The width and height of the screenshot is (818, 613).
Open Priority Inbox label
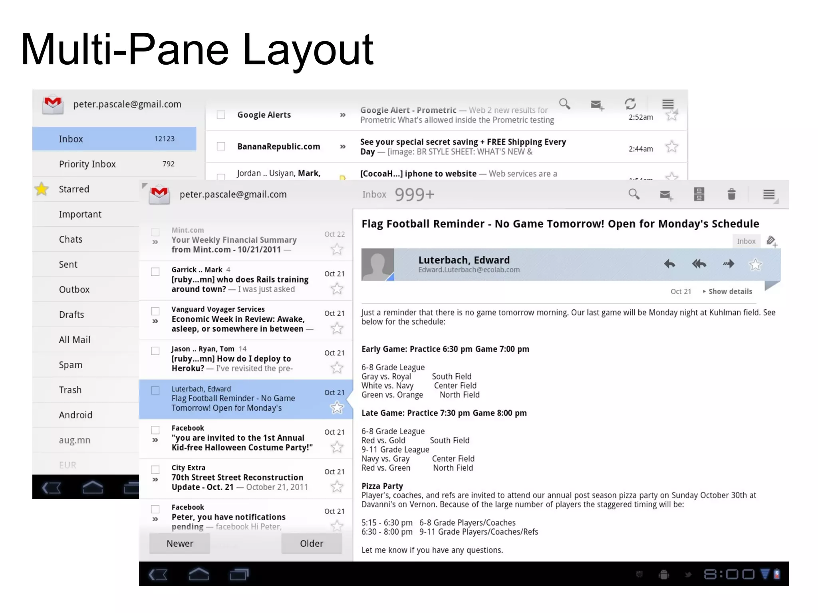click(x=114, y=164)
